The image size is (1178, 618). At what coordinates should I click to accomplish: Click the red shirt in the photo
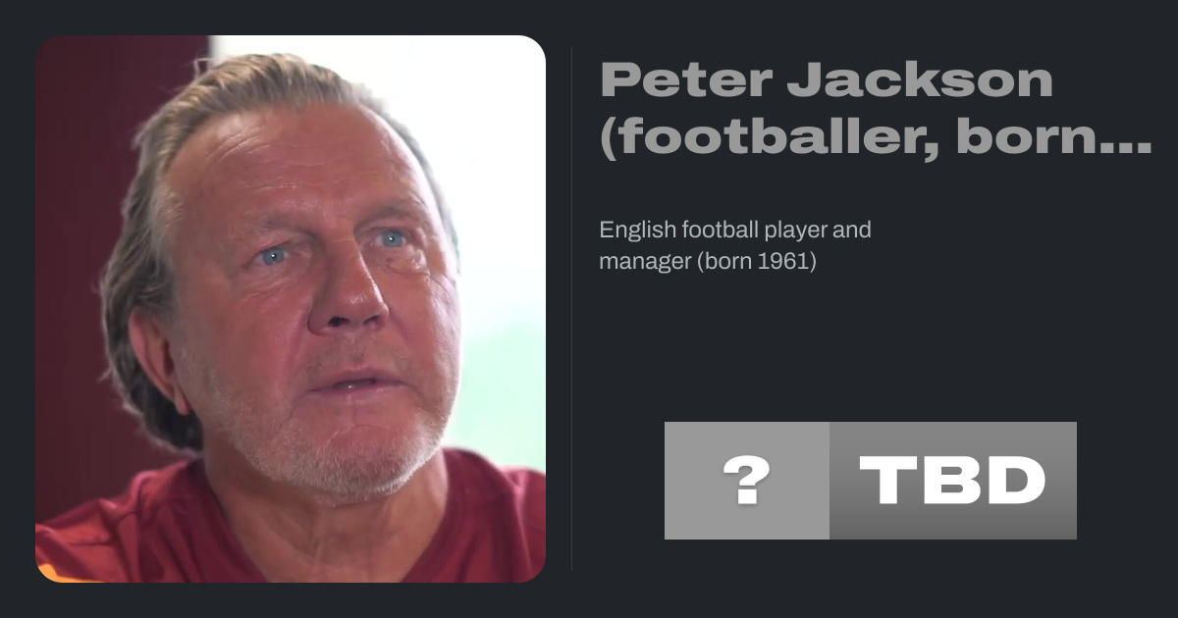pos(471,530)
